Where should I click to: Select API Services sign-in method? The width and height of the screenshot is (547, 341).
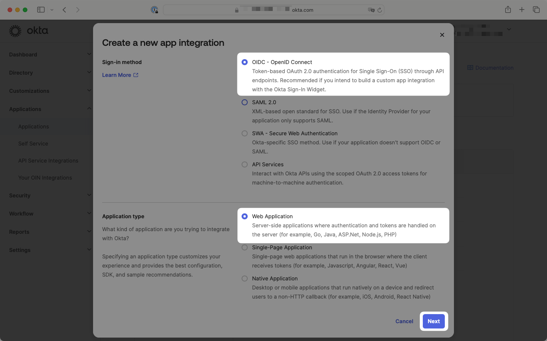click(x=244, y=164)
